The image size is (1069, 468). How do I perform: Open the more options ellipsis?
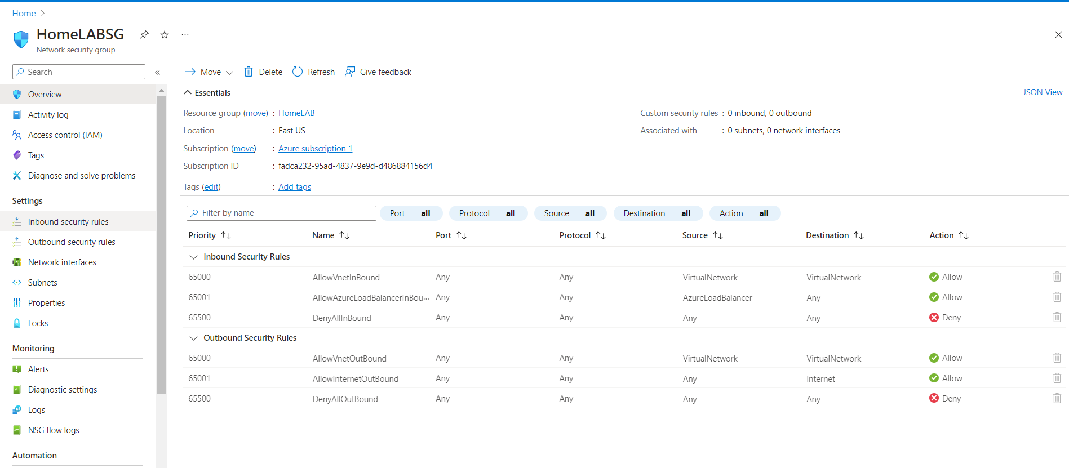coord(185,35)
